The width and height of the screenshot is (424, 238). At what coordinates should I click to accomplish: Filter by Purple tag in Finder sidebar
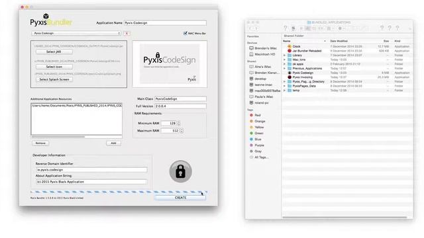pos(257,145)
